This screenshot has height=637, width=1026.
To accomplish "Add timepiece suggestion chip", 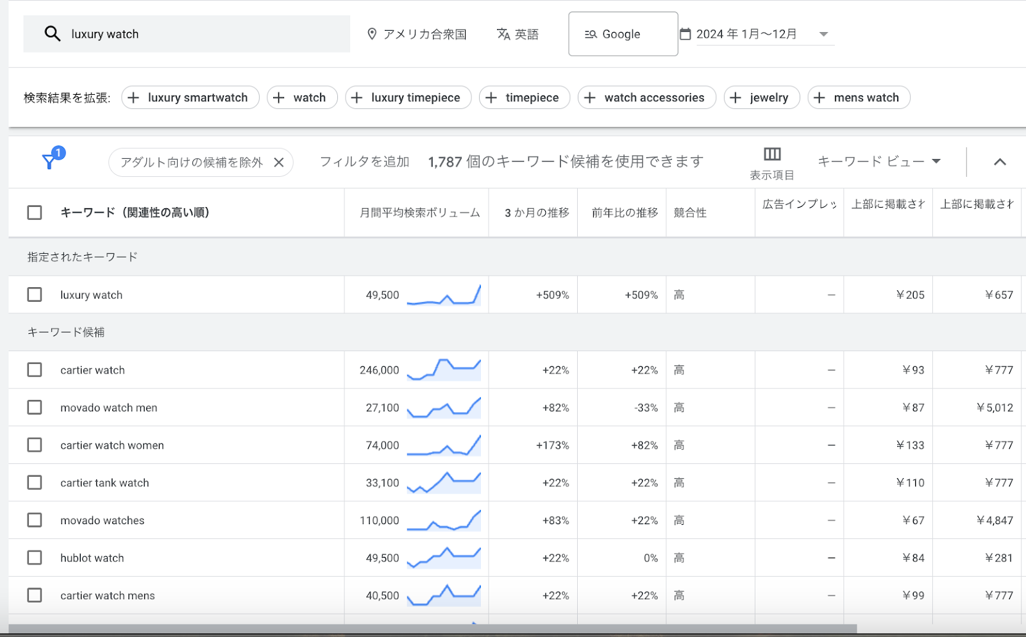I will click(x=525, y=97).
